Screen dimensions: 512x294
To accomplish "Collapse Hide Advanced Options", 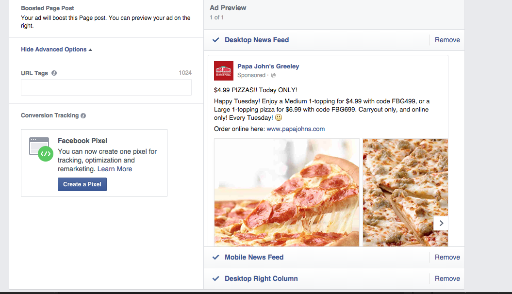I will pos(56,49).
